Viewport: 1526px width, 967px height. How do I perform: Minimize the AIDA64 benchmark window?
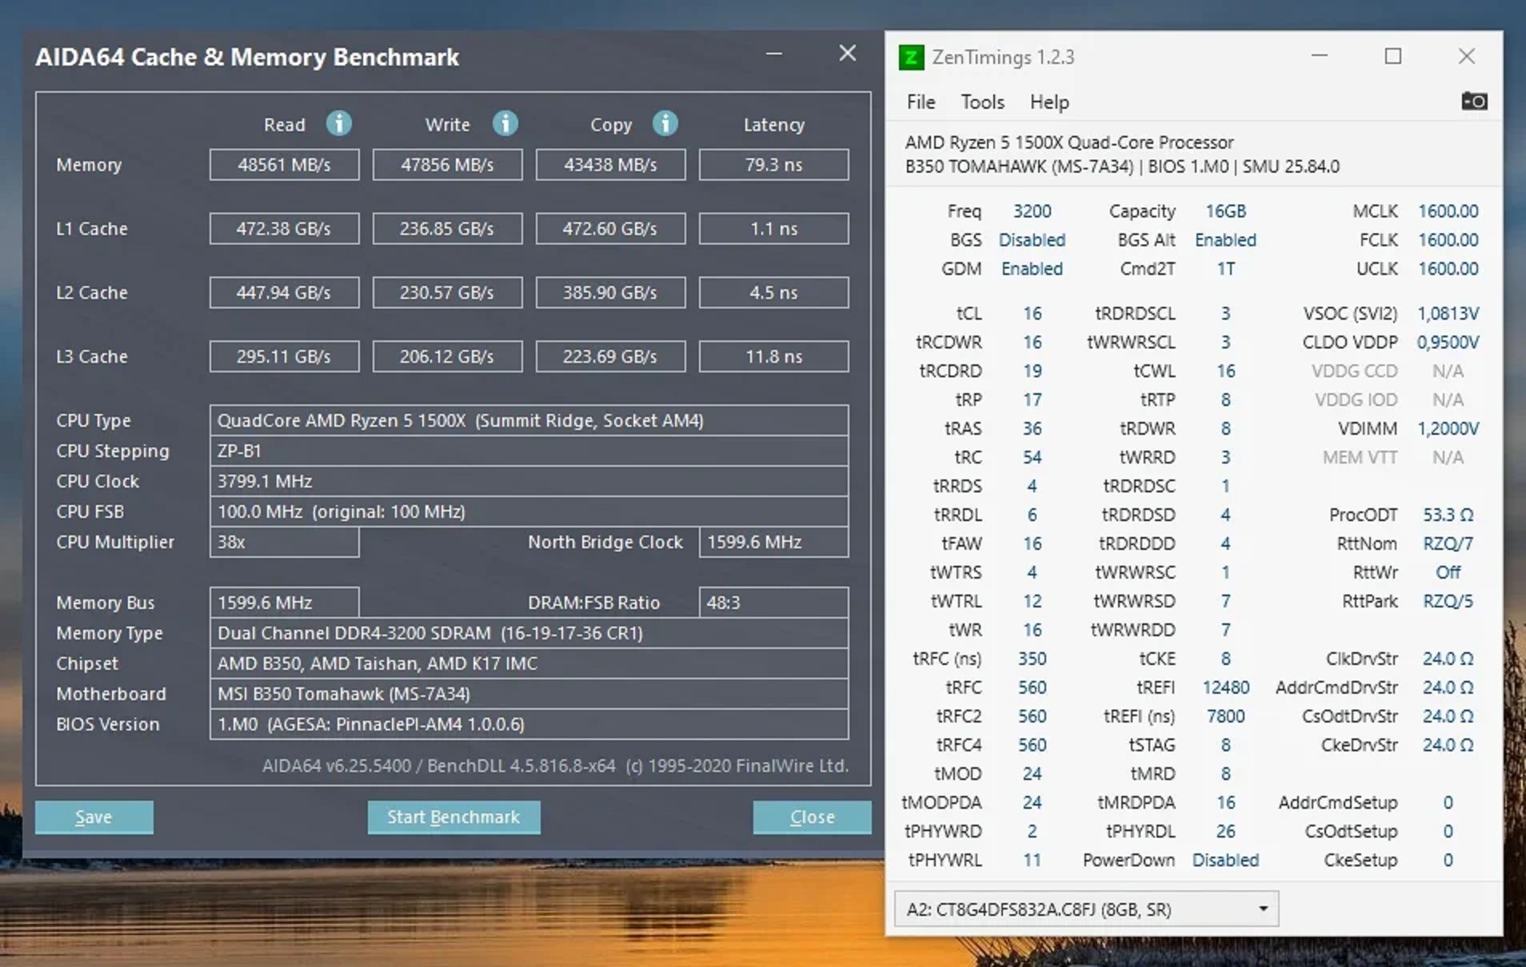coord(773,54)
